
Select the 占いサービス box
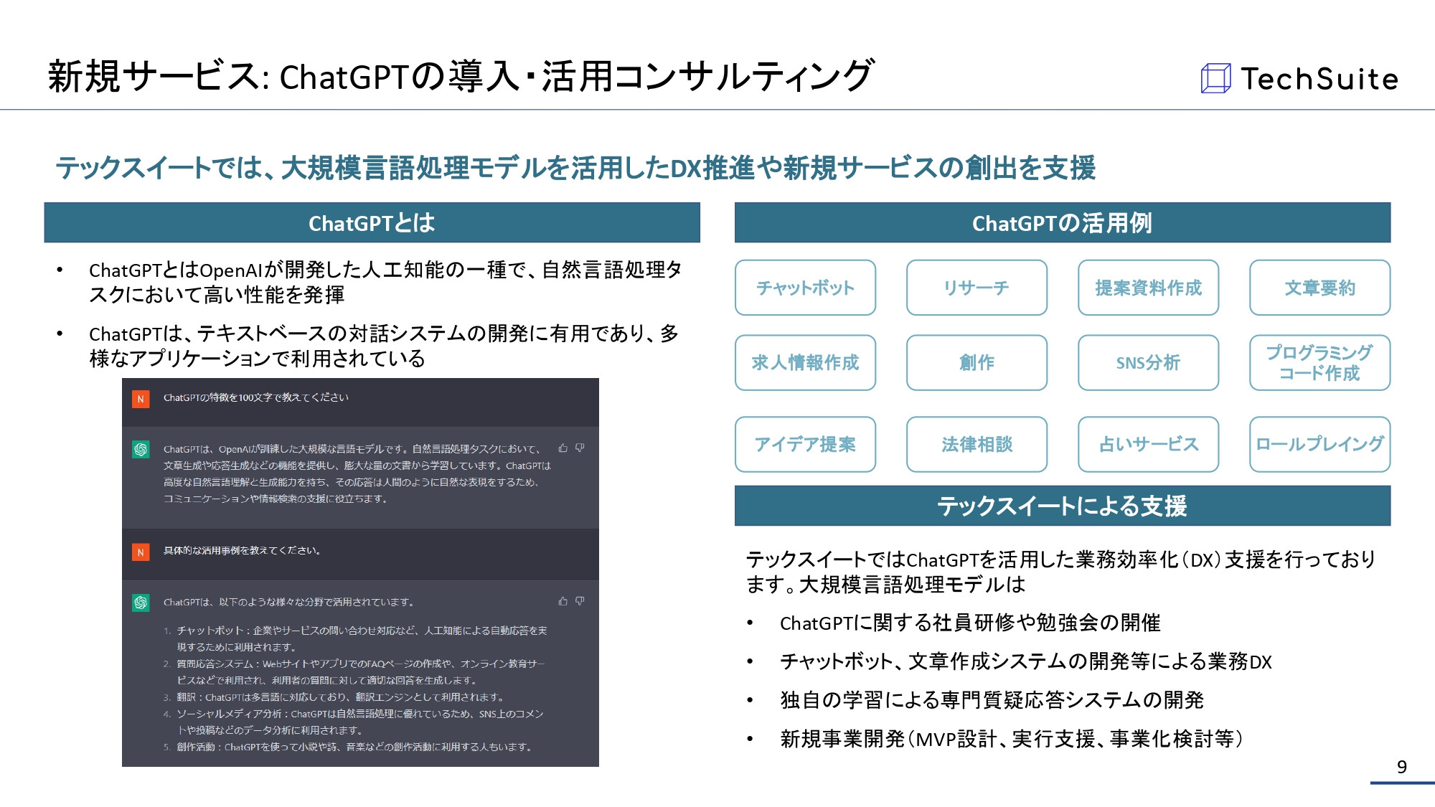click(x=1147, y=445)
